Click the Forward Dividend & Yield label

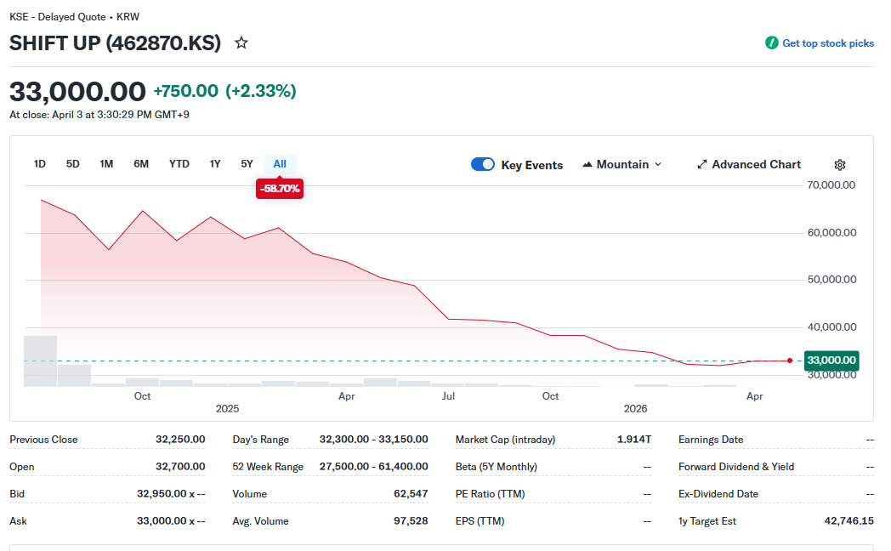736,467
